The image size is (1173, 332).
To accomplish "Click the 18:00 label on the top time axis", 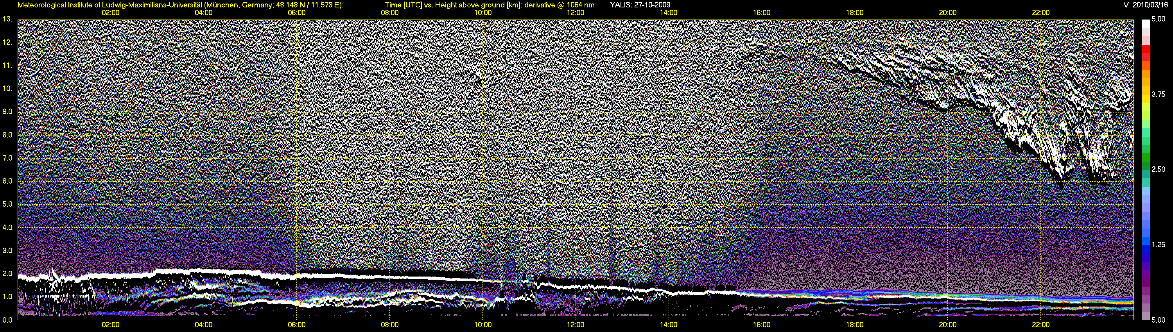I will 855,13.
